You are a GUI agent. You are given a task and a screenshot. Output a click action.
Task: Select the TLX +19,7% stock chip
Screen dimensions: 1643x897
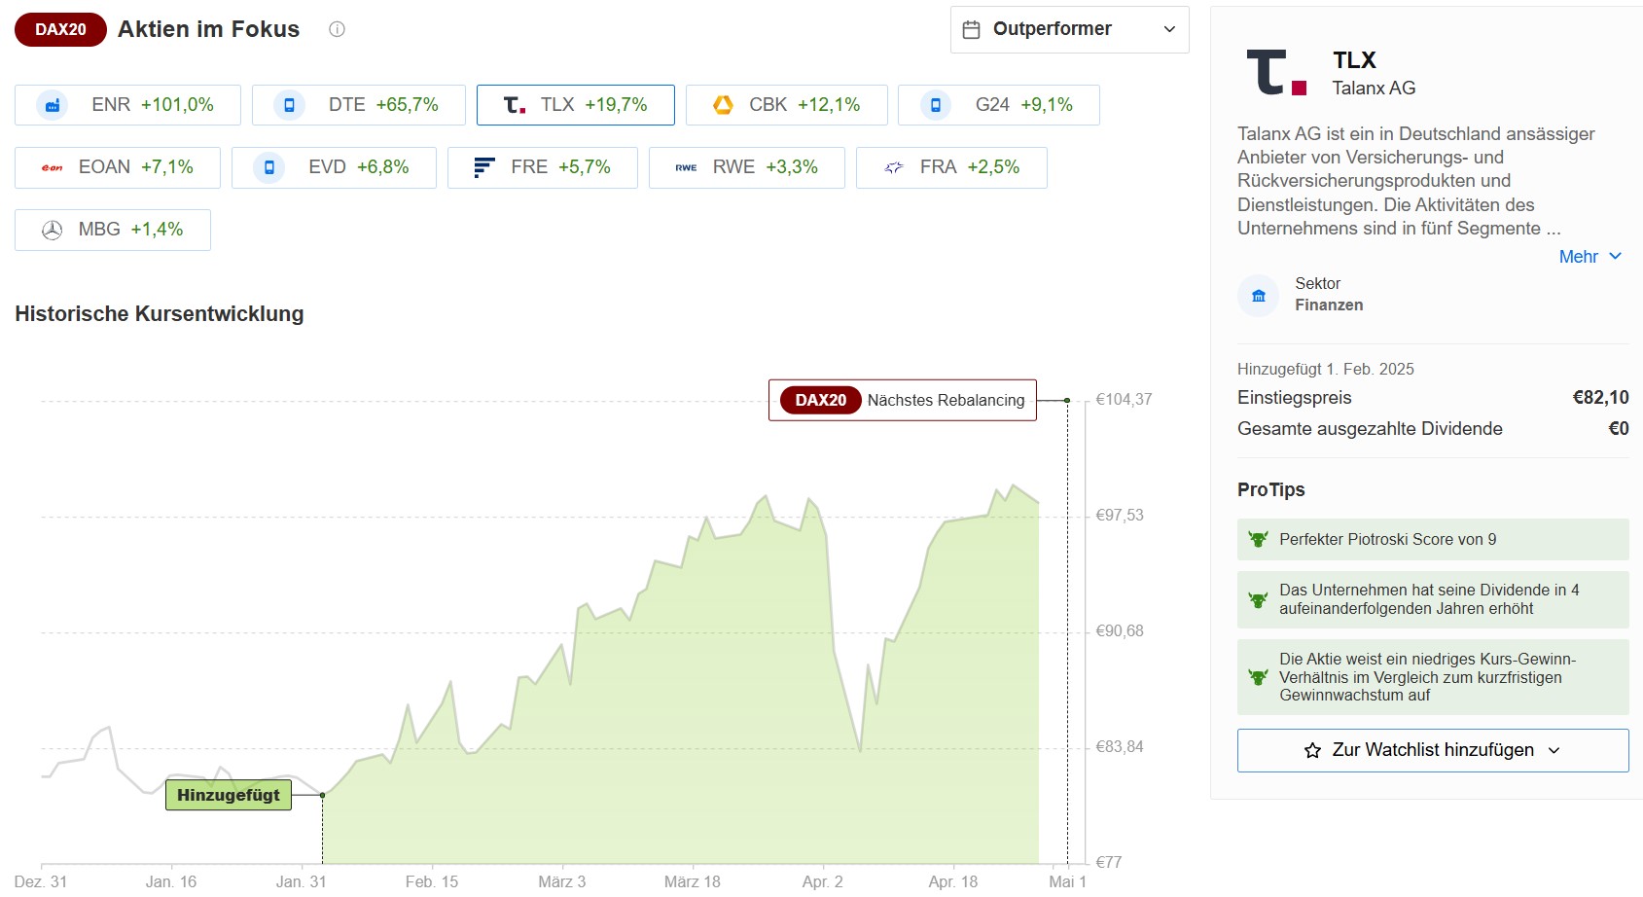click(x=575, y=105)
